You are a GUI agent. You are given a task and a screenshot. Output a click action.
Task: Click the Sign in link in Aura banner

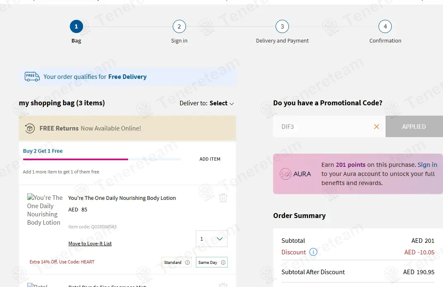pos(427,165)
